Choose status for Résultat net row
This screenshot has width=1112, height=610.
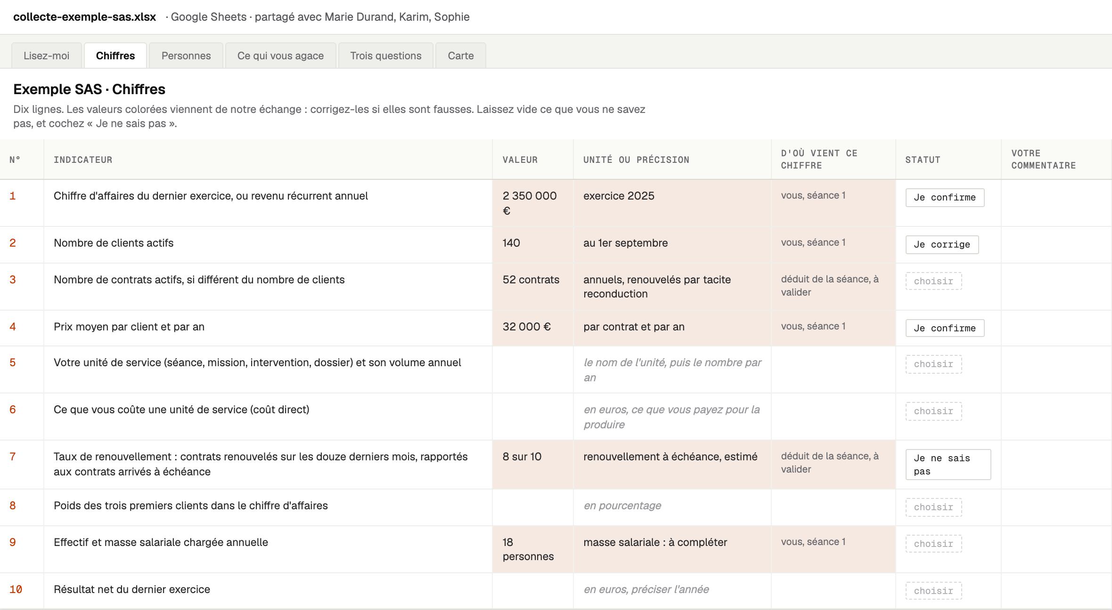pyautogui.click(x=933, y=591)
